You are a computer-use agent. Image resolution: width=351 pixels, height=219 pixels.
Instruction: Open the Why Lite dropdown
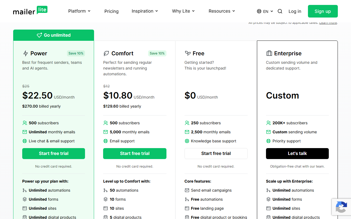coord(183,11)
